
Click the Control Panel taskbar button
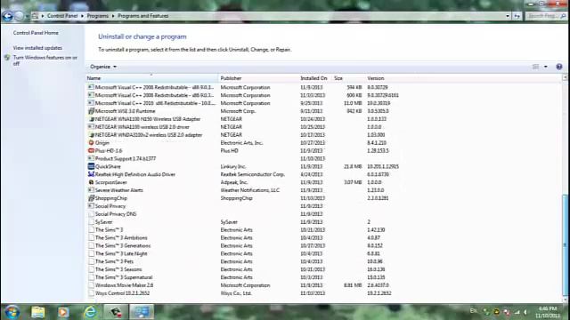142,312
